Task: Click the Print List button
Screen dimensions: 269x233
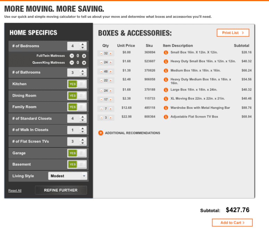Action: [x=233, y=33]
